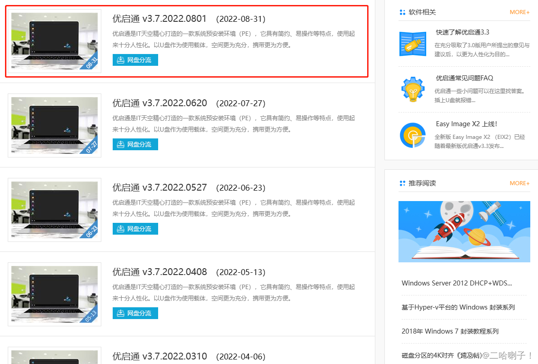Image resolution: width=538 pixels, height=364 pixels.
Task: Click 网盘分流 button for v3.7.2022.0801
Action: pyautogui.click(x=135, y=60)
